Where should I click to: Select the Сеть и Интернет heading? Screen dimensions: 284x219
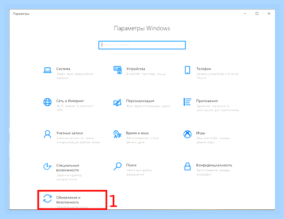[70, 101]
